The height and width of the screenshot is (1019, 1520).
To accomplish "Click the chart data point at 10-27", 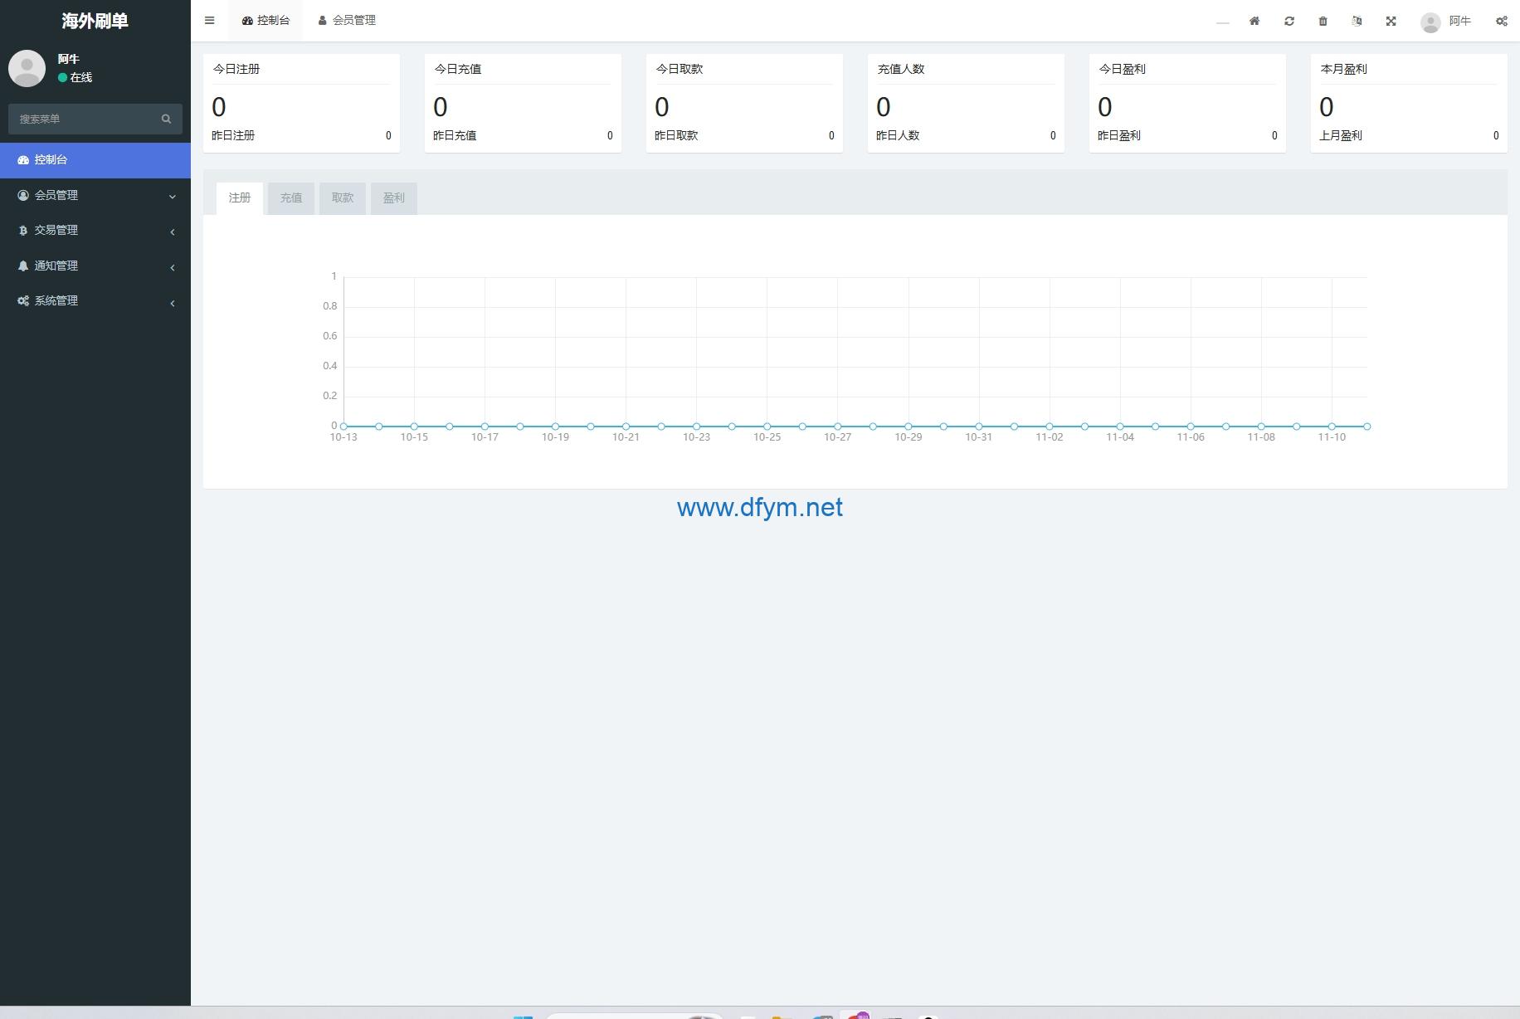I will point(838,427).
